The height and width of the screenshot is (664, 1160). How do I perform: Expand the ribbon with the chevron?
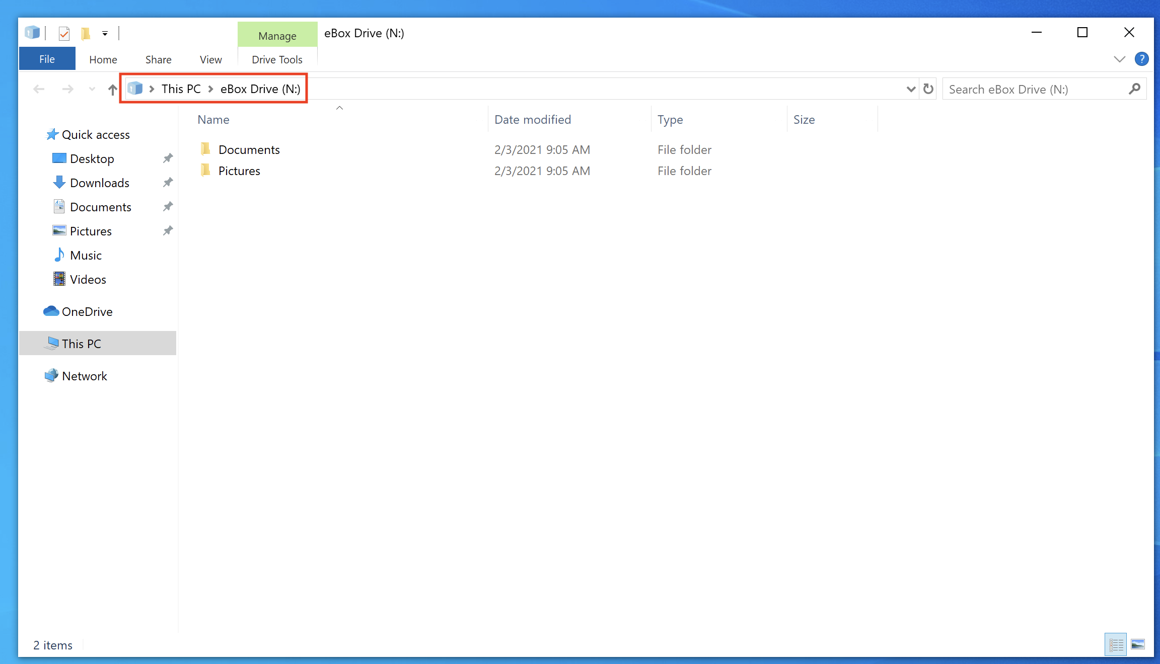[1119, 59]
